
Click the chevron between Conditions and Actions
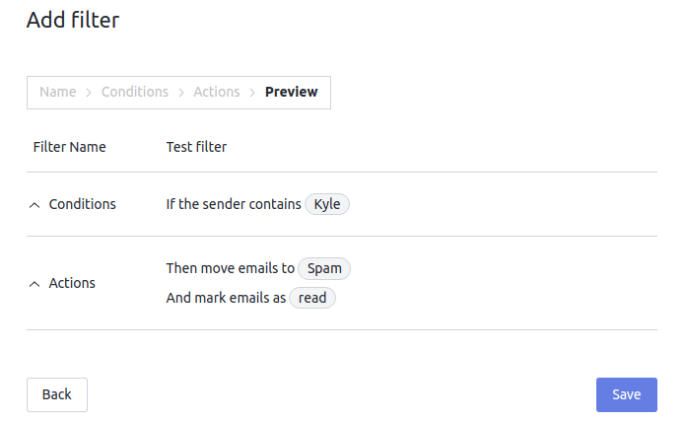[x=181, y=92]
